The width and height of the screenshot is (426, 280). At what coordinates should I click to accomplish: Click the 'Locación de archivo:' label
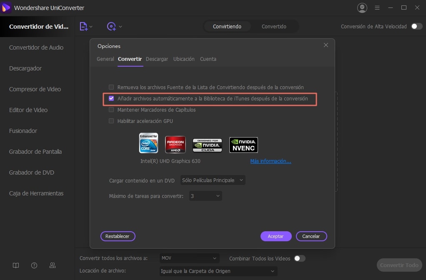point(103,271)
